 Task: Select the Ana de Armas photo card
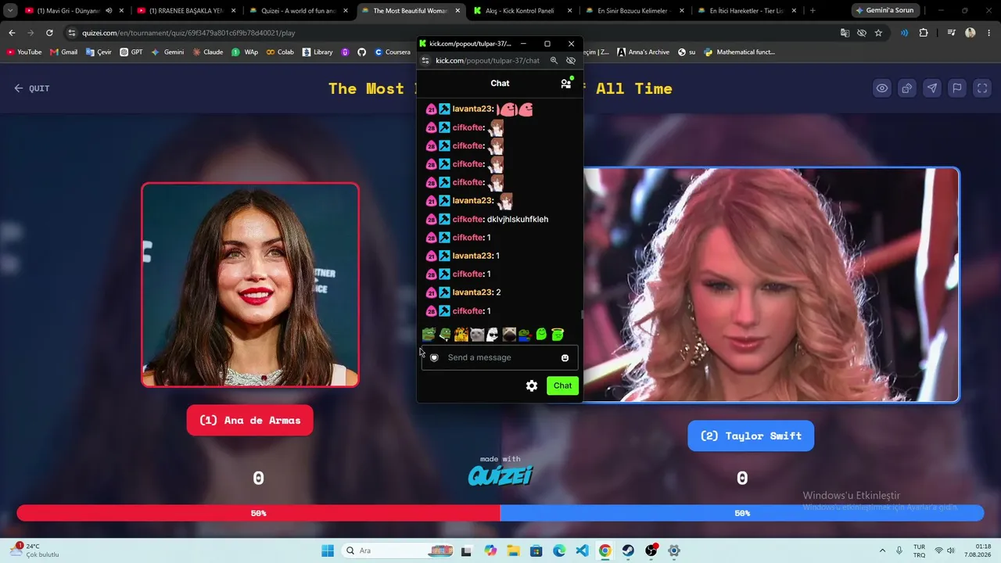point(250,285)
